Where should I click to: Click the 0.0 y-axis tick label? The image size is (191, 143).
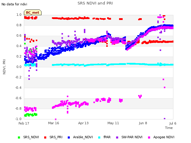[19, 67]
